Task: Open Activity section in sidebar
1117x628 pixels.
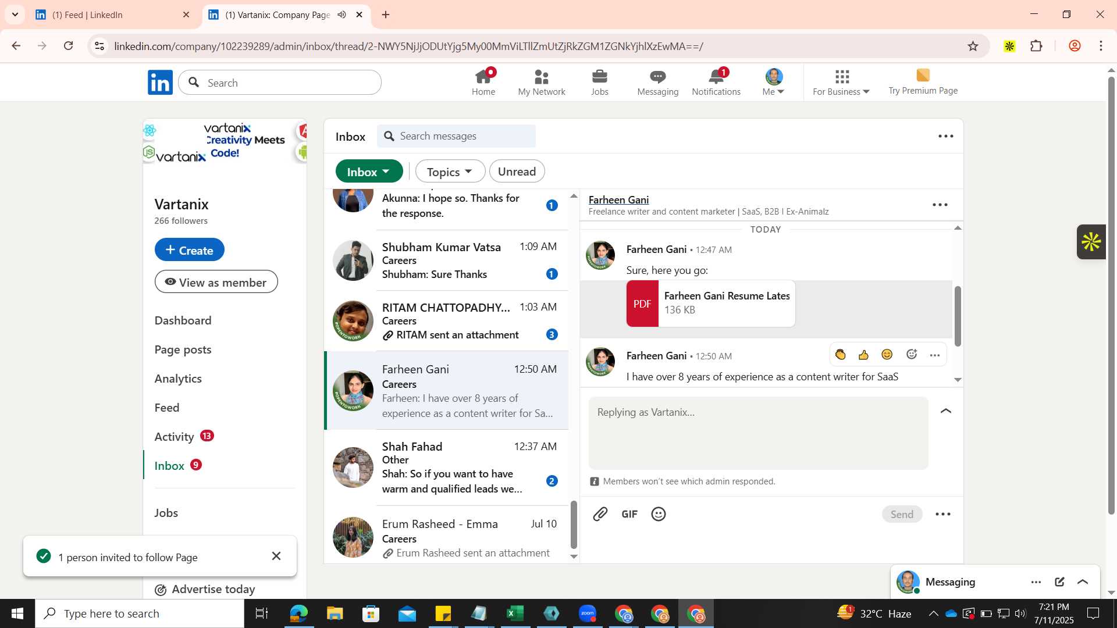Action: pos(174,437)
